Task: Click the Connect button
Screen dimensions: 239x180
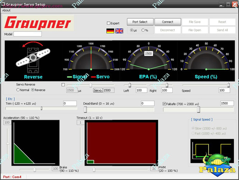Action: pos(168,22)
